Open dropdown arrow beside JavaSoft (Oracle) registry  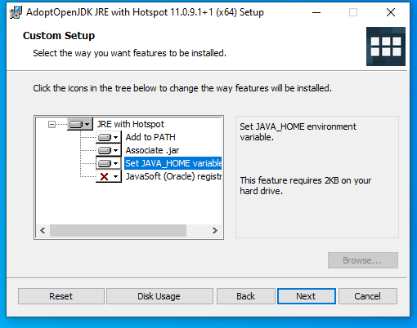click(x=116, y=176)
